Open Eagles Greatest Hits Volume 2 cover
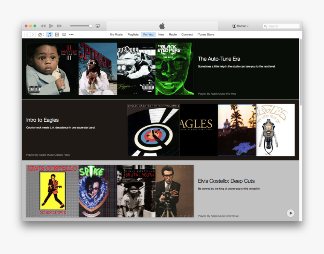Viewport: 324px width, 254px height. click(x=154, y=130)
